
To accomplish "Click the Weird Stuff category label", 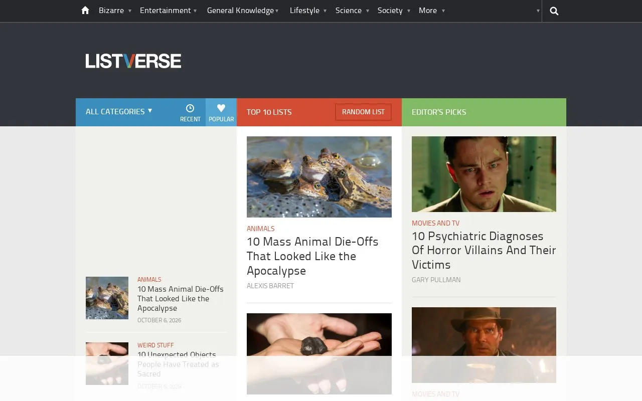I will coord(155,345).
